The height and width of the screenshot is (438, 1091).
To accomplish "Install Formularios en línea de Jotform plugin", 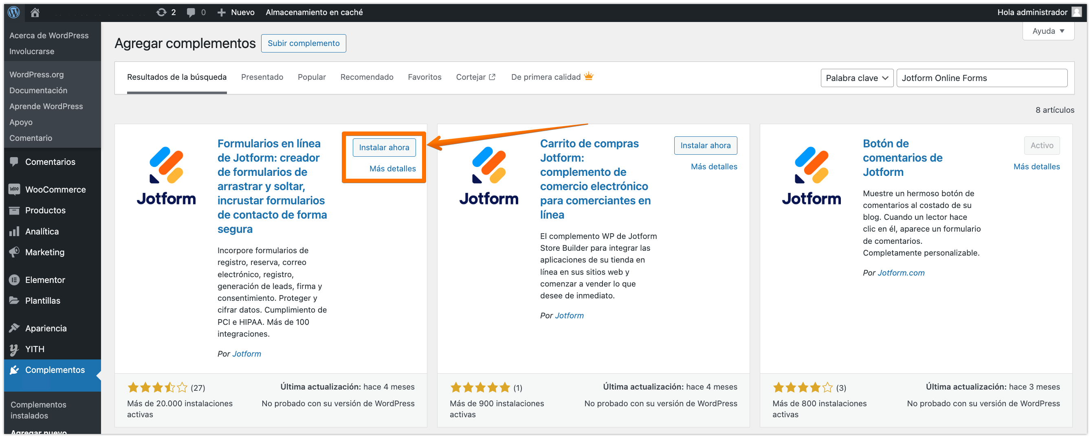I will pyautogui.click(x=384, y=147).
